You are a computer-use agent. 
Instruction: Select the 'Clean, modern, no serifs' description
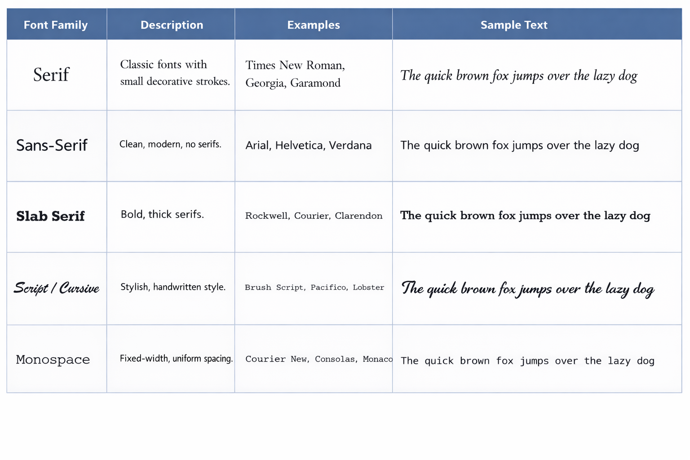click(170, 144)
